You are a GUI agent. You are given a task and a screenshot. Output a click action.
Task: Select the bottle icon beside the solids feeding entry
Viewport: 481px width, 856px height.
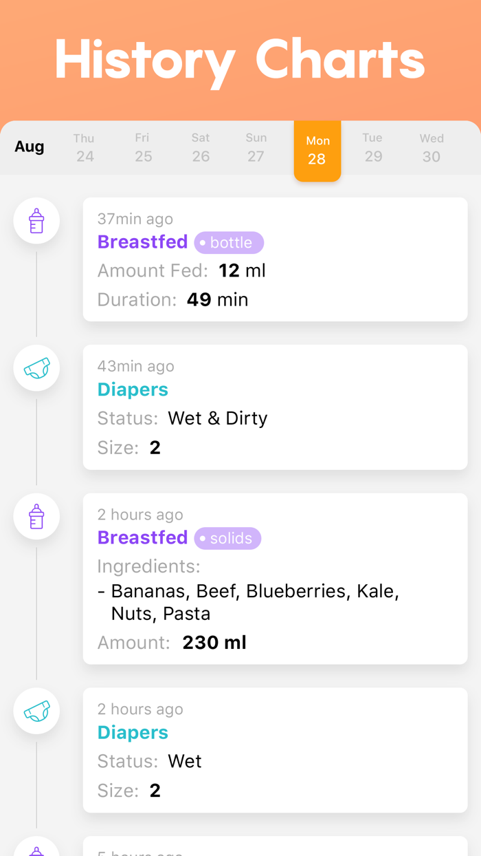tap(36, 516)
